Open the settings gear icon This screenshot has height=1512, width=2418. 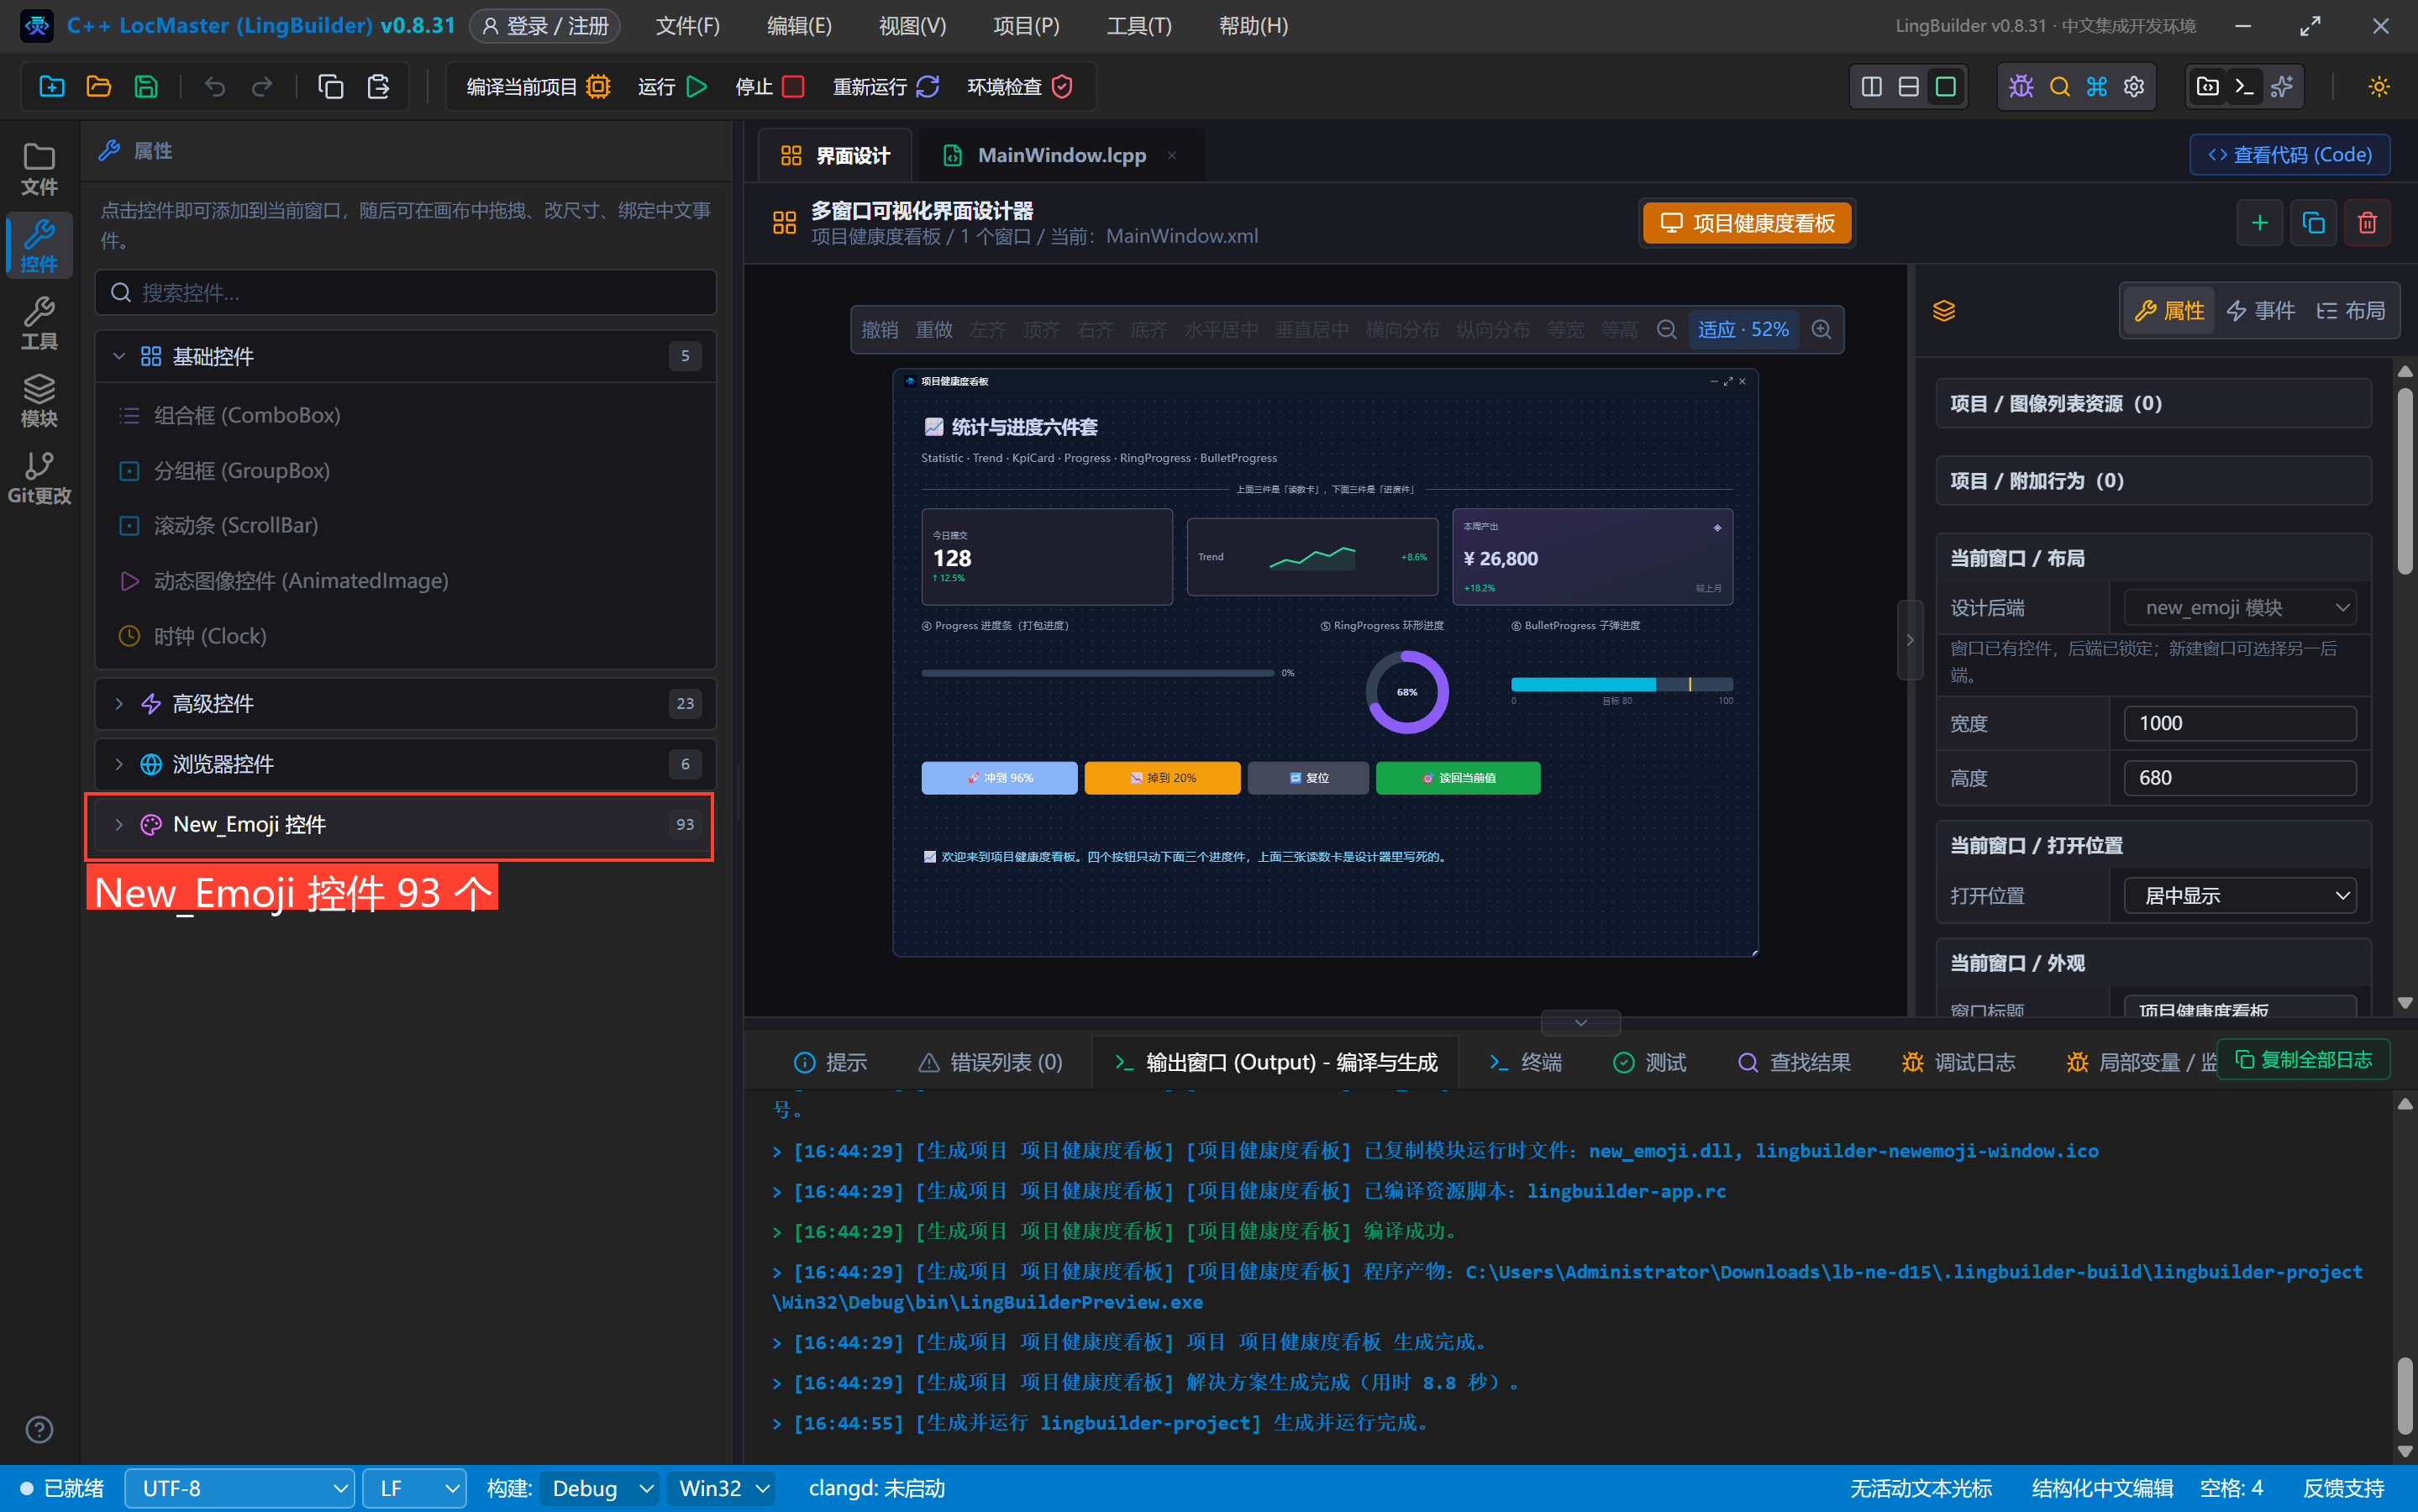pos(2134,87)
